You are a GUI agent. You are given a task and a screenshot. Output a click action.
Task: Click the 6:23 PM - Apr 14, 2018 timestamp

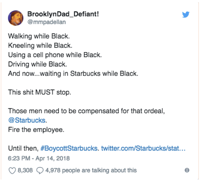[39, 159]
